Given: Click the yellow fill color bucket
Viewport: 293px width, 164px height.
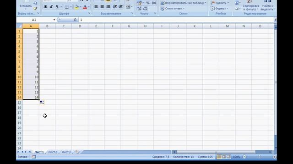Looking at the screenshot, I should [76, 7].
